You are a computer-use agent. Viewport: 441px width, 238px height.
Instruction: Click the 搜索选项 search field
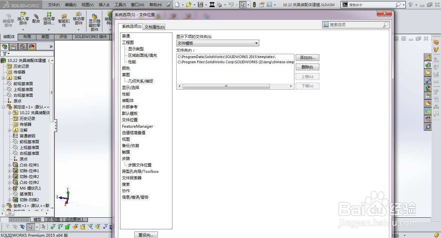(356, 25)
